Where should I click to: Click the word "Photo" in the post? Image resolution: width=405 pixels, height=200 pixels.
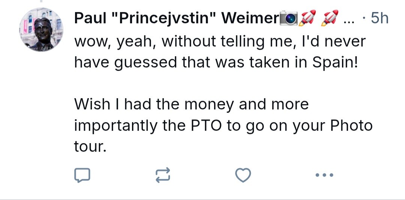coord(351,125)
